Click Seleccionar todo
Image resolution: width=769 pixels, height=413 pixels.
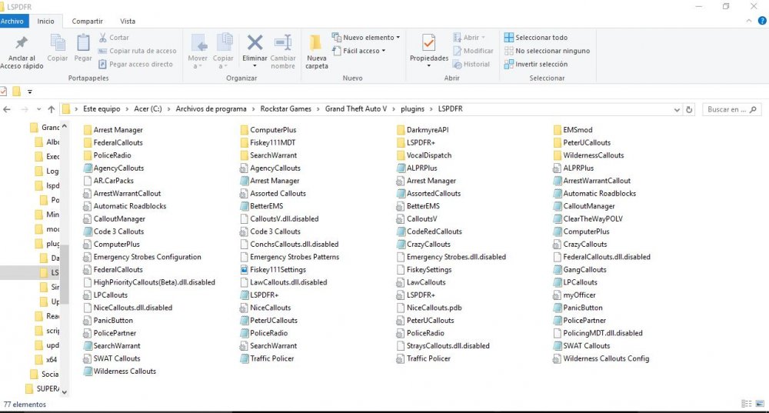coord(536,37)
